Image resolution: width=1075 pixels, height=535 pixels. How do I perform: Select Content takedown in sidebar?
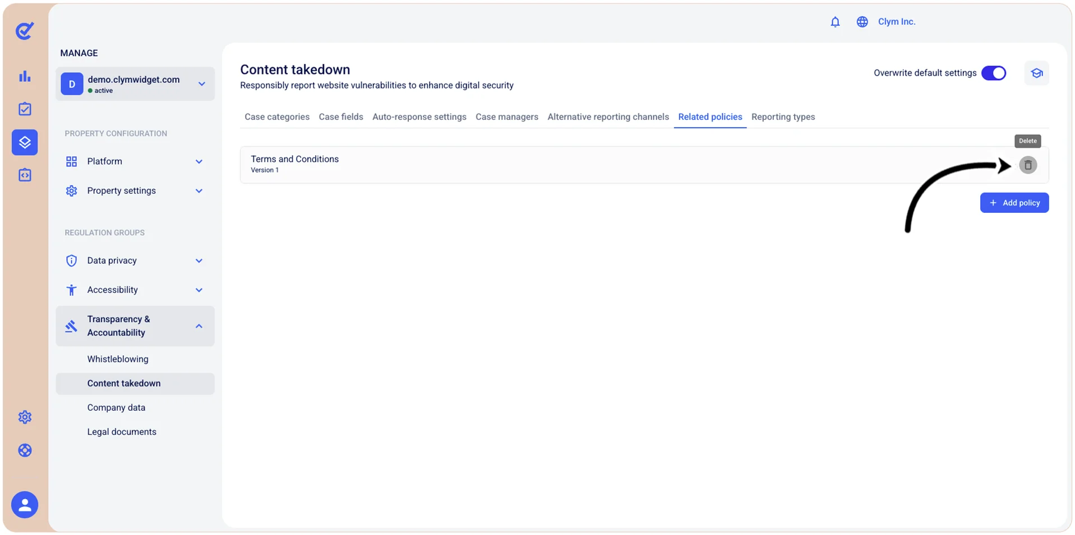pyautogui.click(x=135, y=384)
